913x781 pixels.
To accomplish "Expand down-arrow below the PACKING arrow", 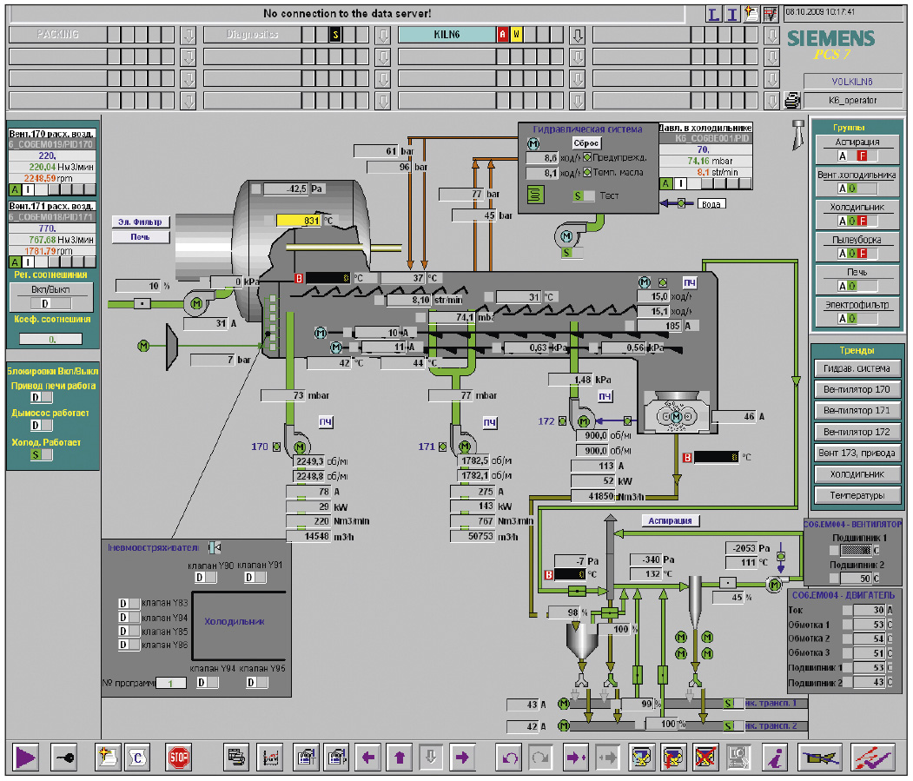I will [x=189, y=57].
